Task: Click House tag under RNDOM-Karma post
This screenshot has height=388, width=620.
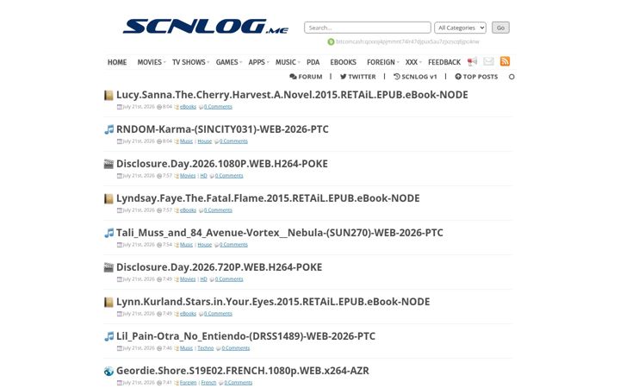Action: [205, 141]
